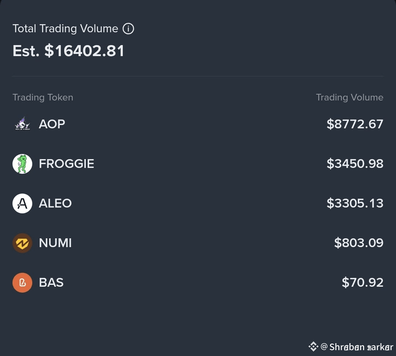Open the AOP token name
This screenshot has height=356, width=396.
(x=52, y=124)
